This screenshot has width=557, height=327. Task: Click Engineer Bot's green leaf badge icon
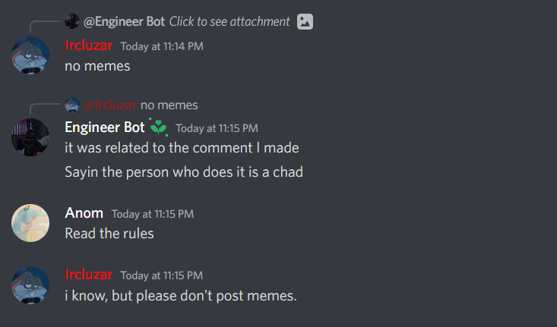coord(158,127)
